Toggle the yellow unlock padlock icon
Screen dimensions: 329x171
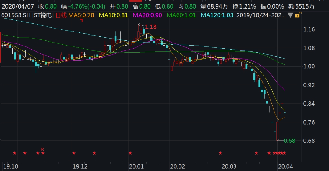(x=298, y=15)
